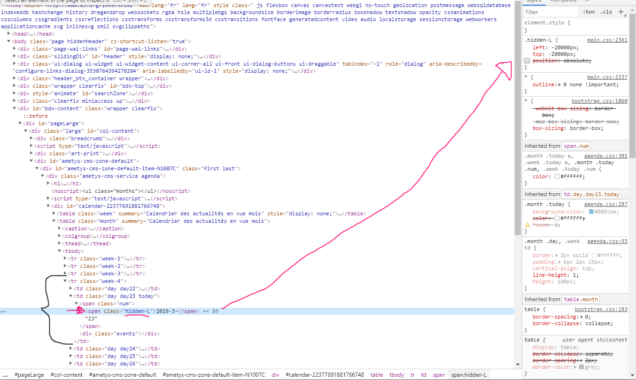
Task: Open the .cls class editor
Action: tap(607, 12)
